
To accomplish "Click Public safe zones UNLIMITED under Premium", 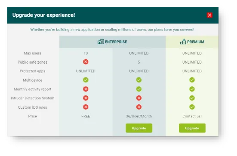I will pos(192,62).
